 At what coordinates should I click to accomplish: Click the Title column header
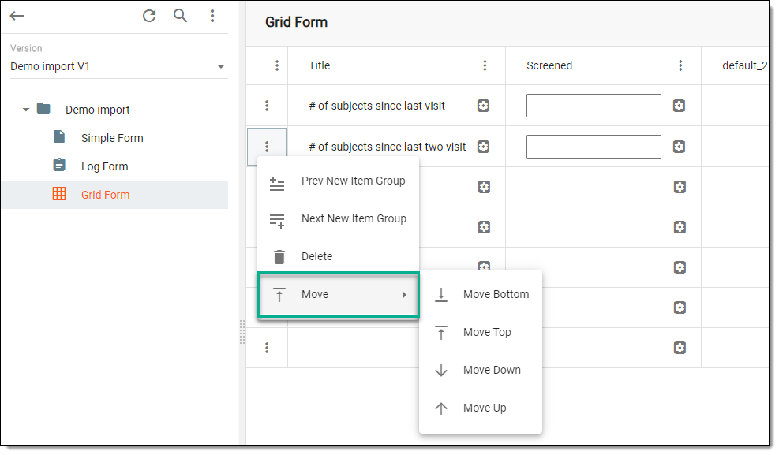320,65
